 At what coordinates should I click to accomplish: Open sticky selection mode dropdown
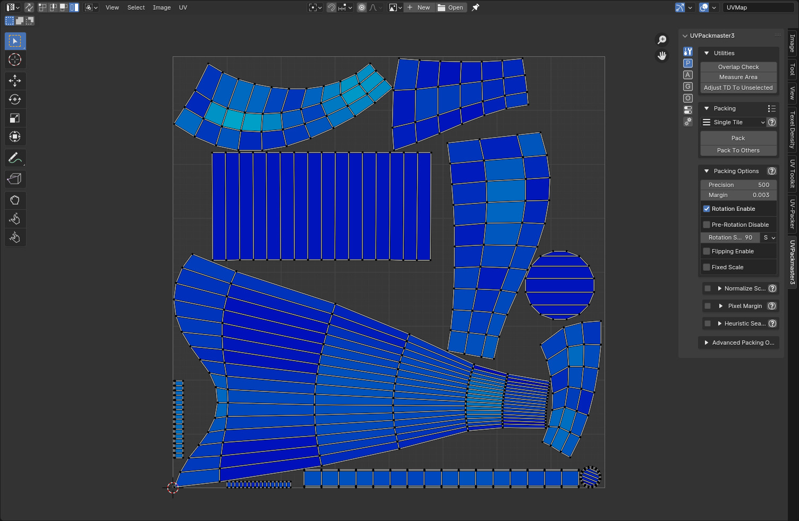pos(91,7)
